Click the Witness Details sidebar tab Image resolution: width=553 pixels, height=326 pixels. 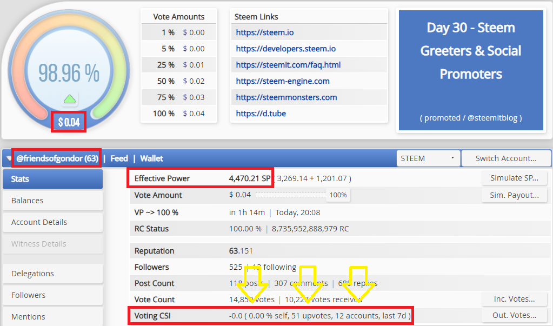pyautogui.click(x=53, y=244)
